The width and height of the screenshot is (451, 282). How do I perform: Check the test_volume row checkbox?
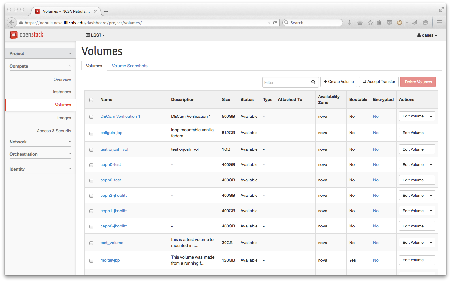pos(91,243)
